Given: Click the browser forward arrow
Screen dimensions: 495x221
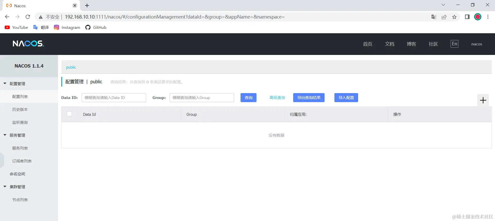Looking at the screenshot, I should pyautogui.click(x=17, y=17).
